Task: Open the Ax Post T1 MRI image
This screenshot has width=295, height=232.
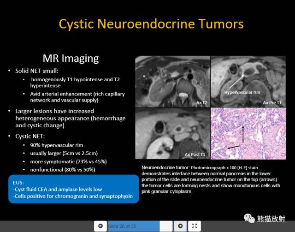Action: tap(172, 133)
